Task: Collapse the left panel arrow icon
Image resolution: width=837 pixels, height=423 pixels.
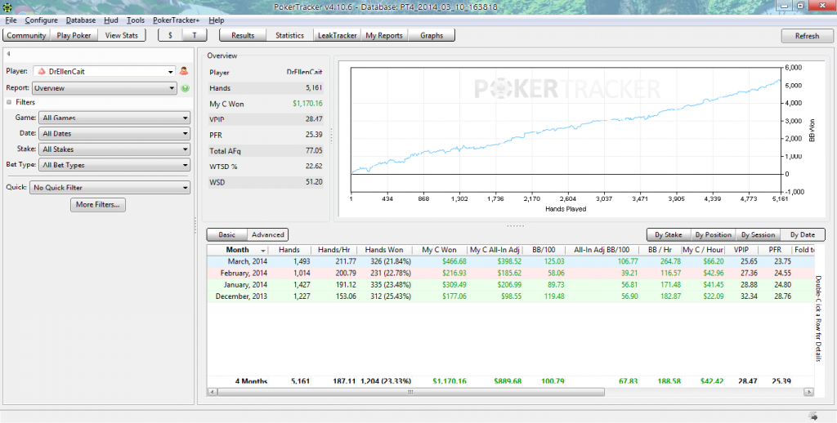Action: pos(9,54)
